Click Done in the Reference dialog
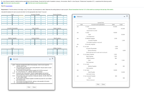Image resolution: width=144 pixels, height=94 pixels. tap(103, 84)
